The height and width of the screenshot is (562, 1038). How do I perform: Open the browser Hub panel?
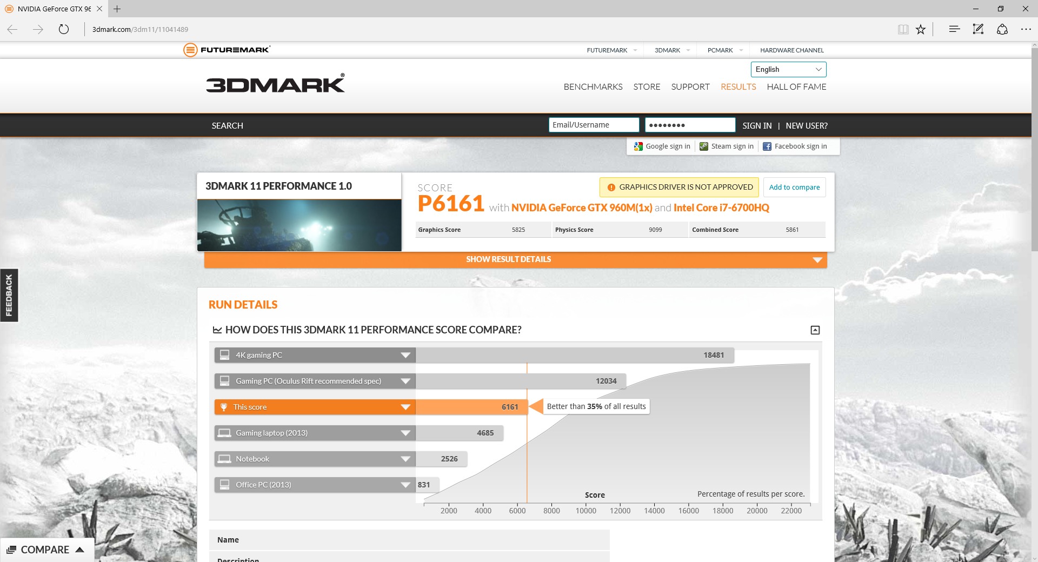(x=954, y=29)
